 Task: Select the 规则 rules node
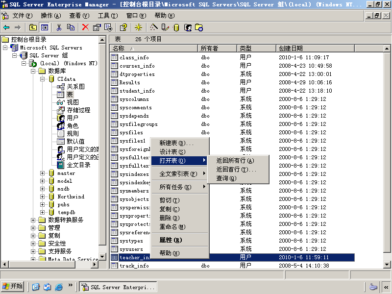click(x=73, y=133)
